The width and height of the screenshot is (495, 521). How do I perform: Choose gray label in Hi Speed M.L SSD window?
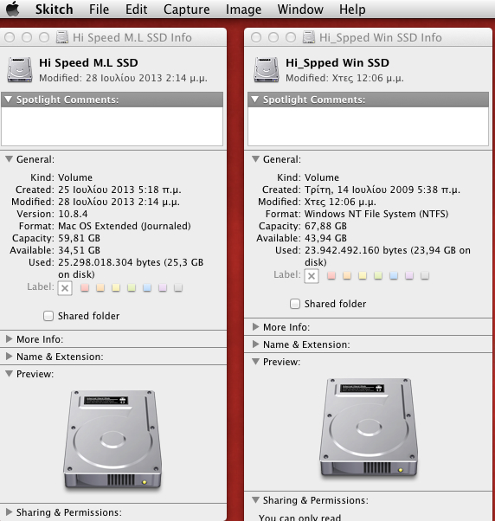pos(178,287)
